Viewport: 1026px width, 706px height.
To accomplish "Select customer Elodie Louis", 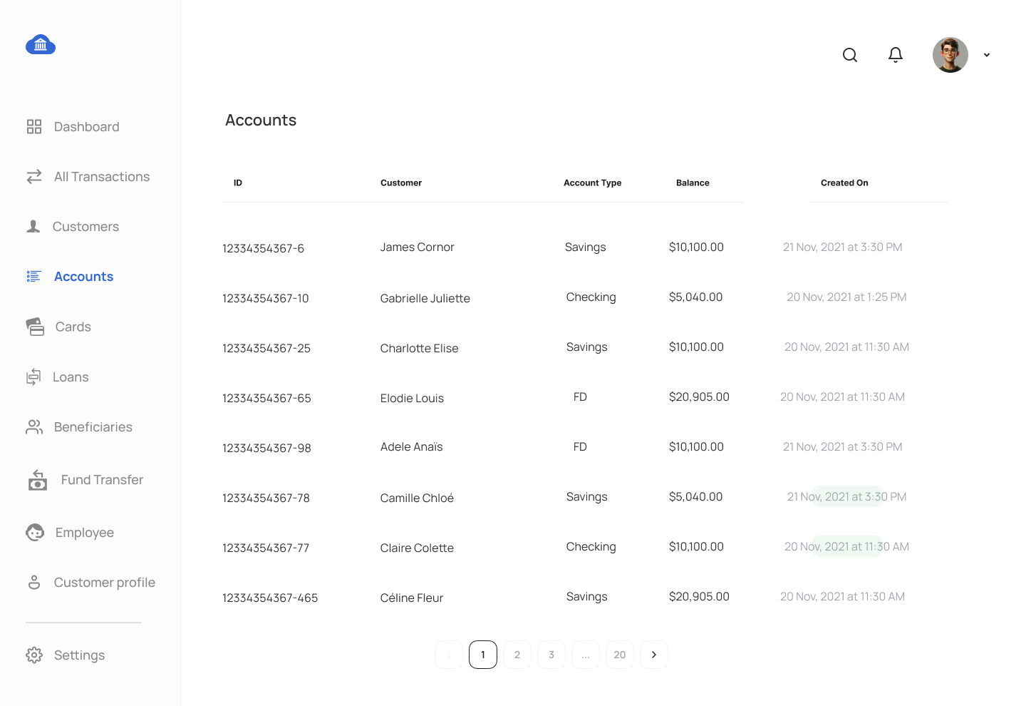I will point(412,399).
